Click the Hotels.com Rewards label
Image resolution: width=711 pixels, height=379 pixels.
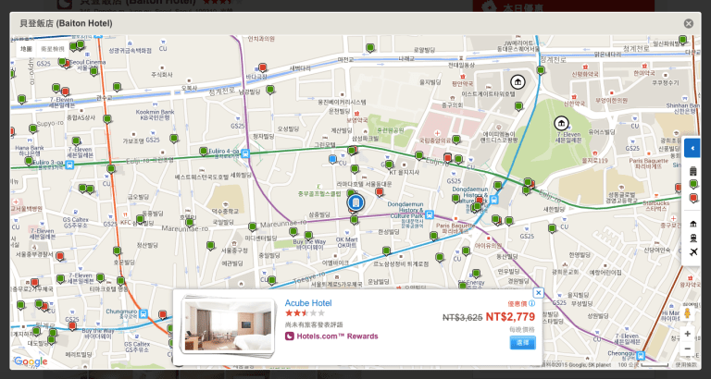tap(331, 336)
